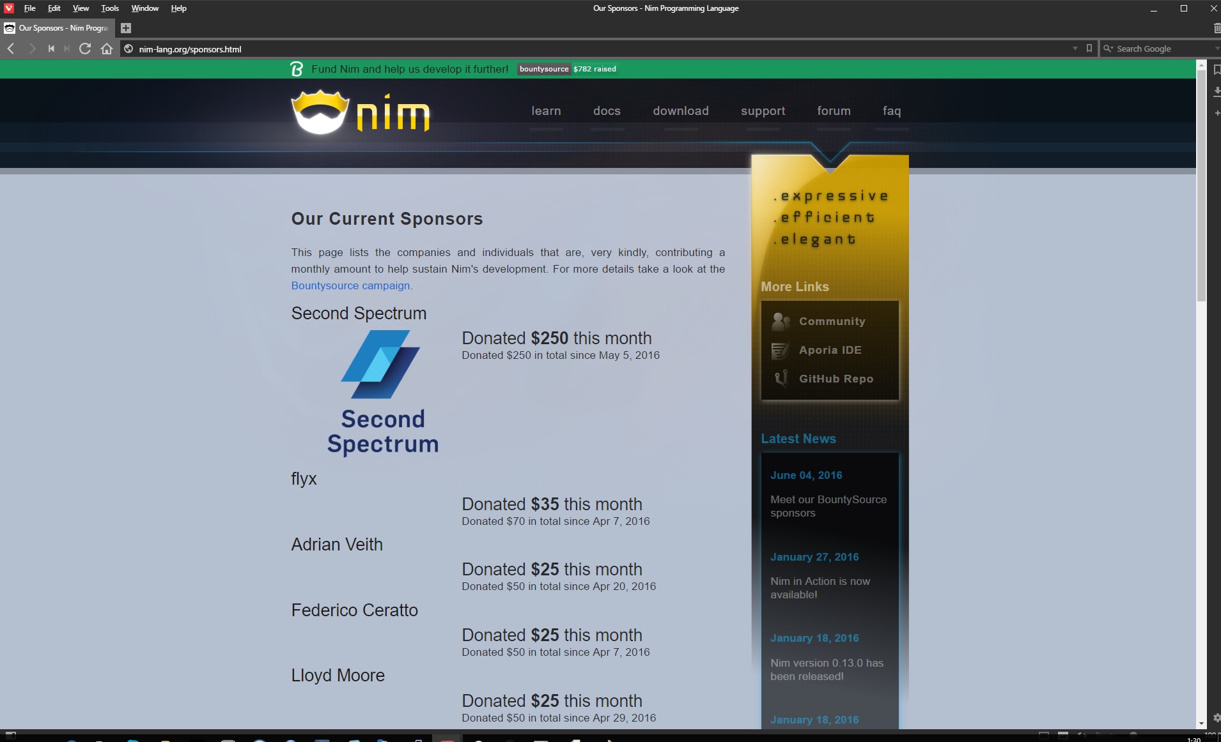Click the Lloyd Moore sponsor name
Viewport: 1221px width, 742px height.
pyautogui.click(x=338, y=676)
